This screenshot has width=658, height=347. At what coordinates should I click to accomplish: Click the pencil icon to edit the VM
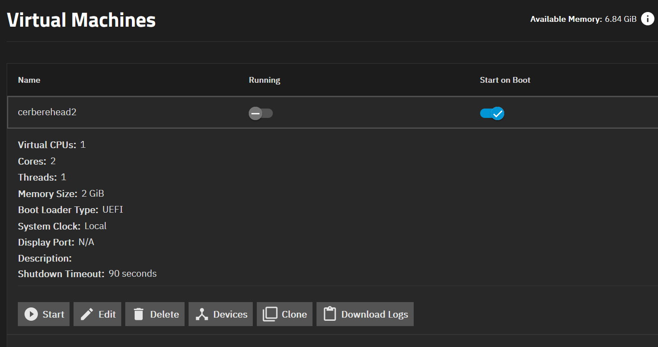pos(86,314)
